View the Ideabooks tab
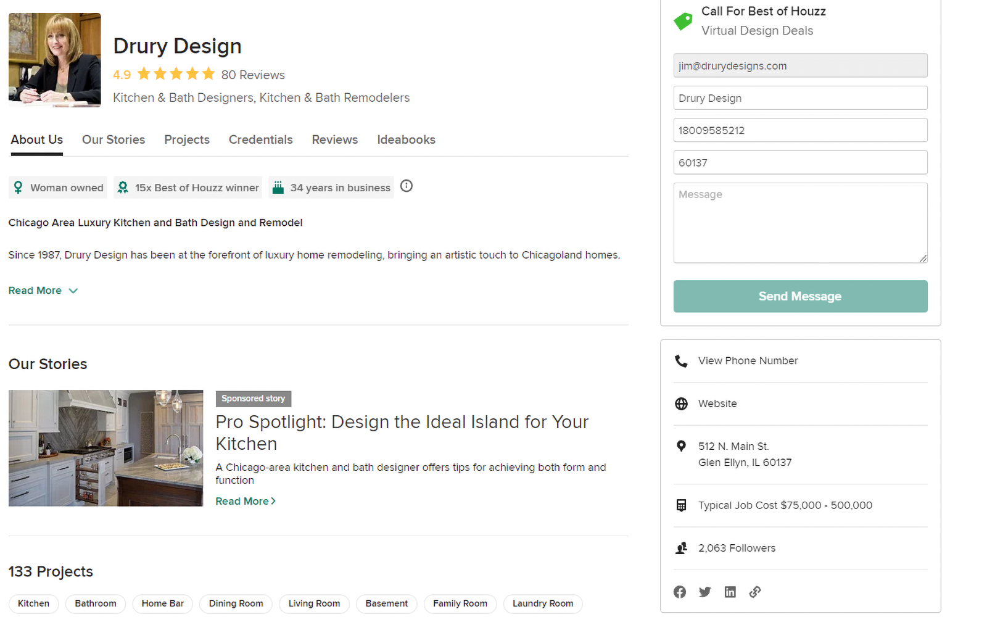987x617 pixels. [x=407, y=139]
